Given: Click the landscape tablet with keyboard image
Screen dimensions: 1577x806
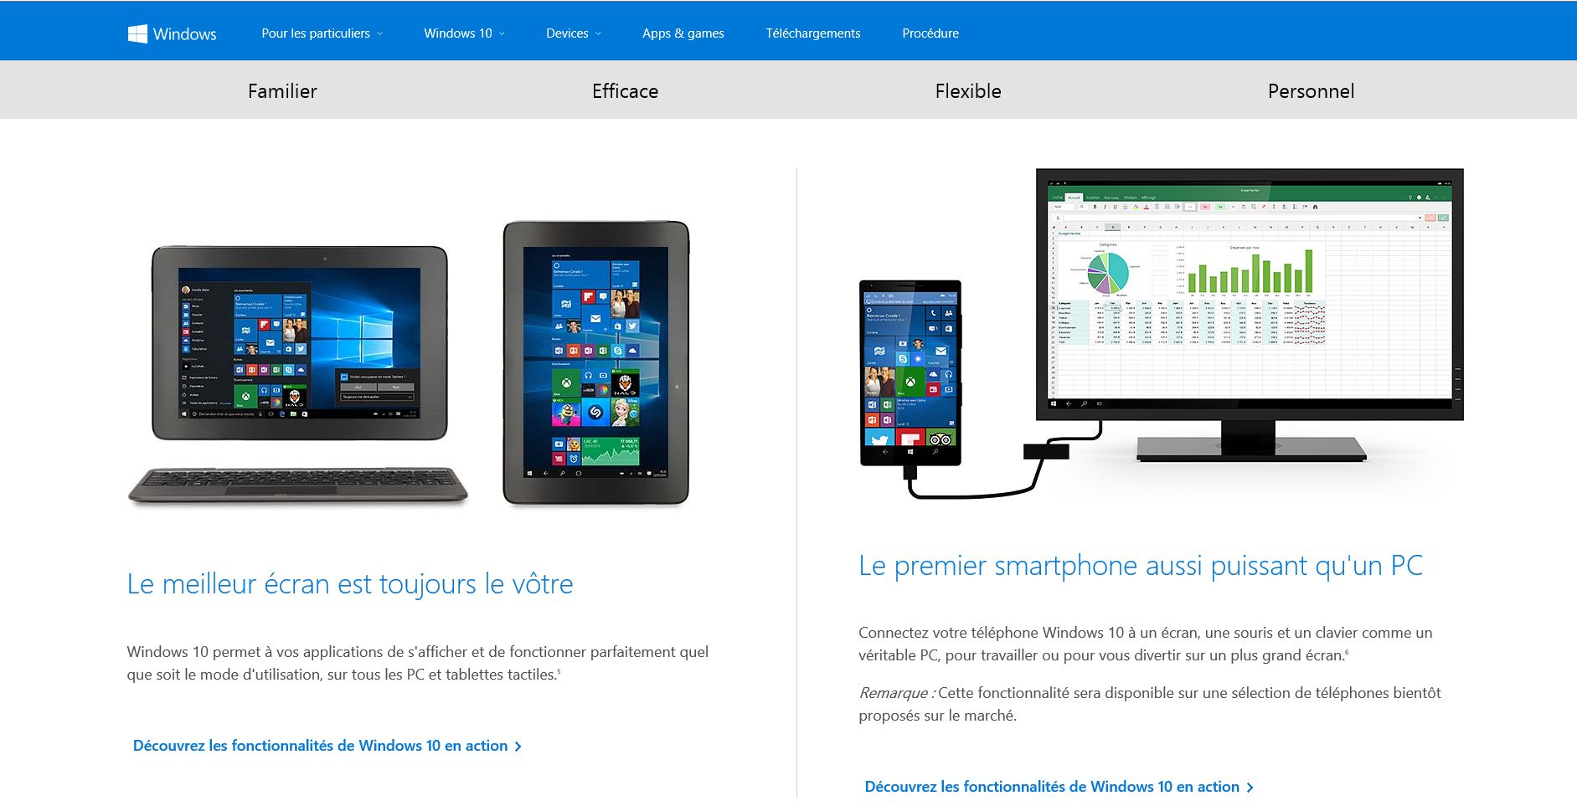Looking at the screenshot, I should pyautogui.click(x=298, y=375).
